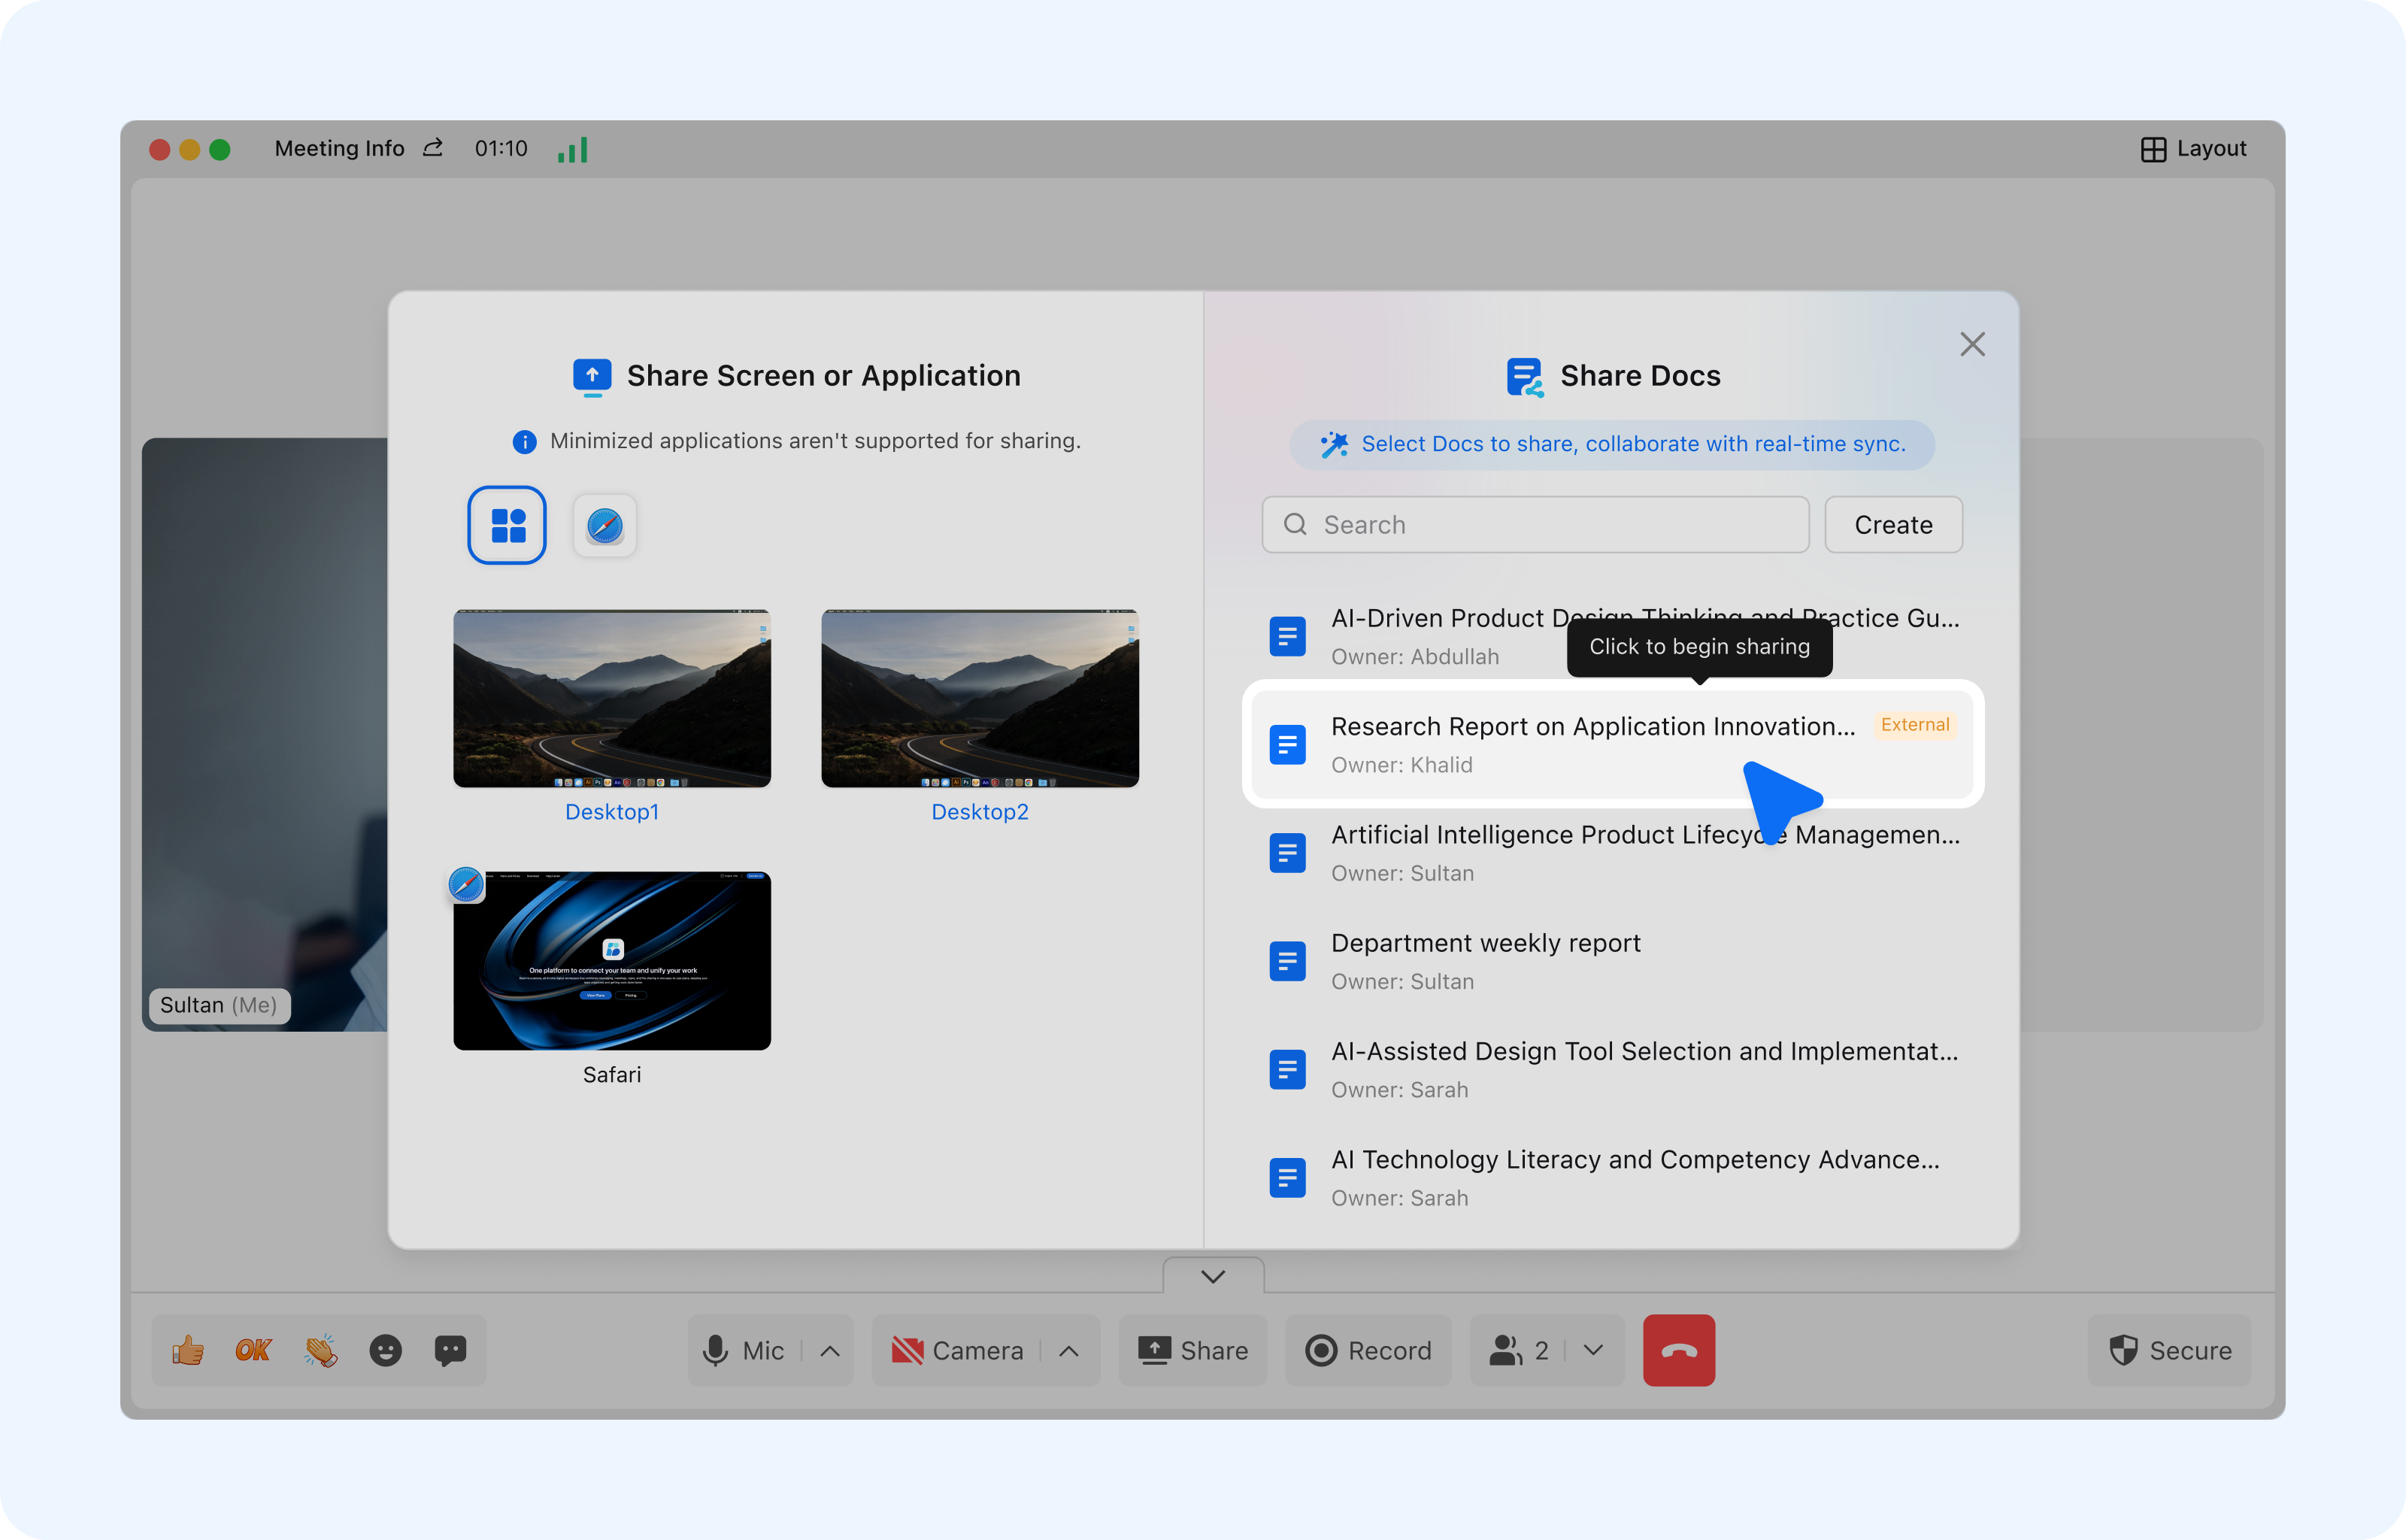This screenshot has height=1540, width=2406.
Task: Turn on the Camera
Action: click(x=958, y=1351)
